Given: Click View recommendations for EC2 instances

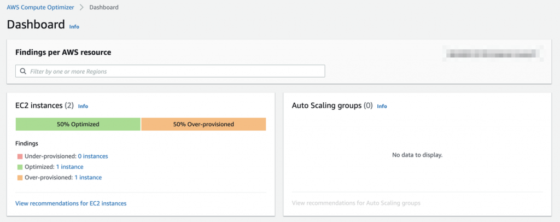Looking at the screenshot, I should [x=71, y=203].
